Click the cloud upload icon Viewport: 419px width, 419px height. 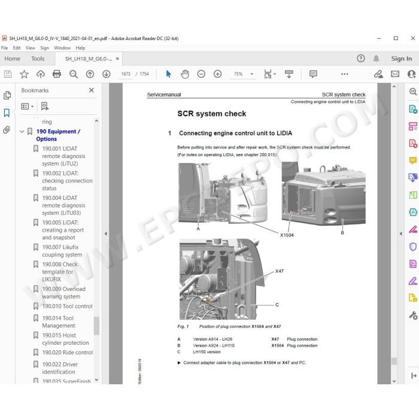click(x=41, y=74)
